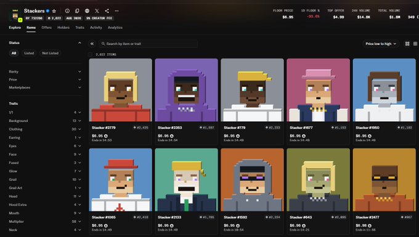
Task: Open the collection website globe icon
Action: pos(87,11)
